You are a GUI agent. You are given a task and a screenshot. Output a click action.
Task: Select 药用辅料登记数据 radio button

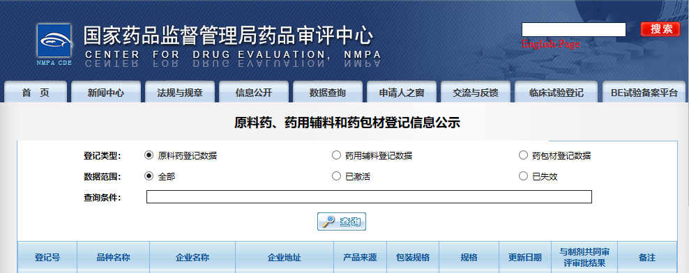pos(336,155)
